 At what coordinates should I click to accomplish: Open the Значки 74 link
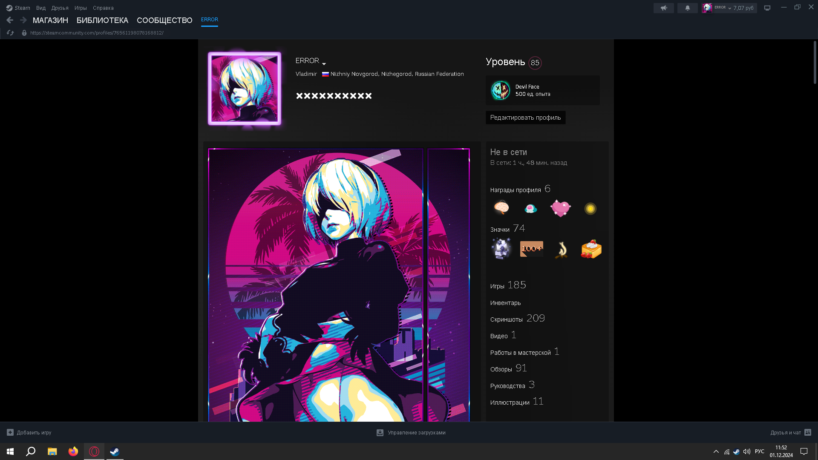[507, 229]
